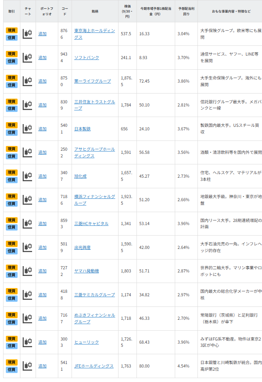Viewport: 262px width, 382px height.
Task: Click 信買 button for アサヒグループホールディングス
Action: (12, 156)
